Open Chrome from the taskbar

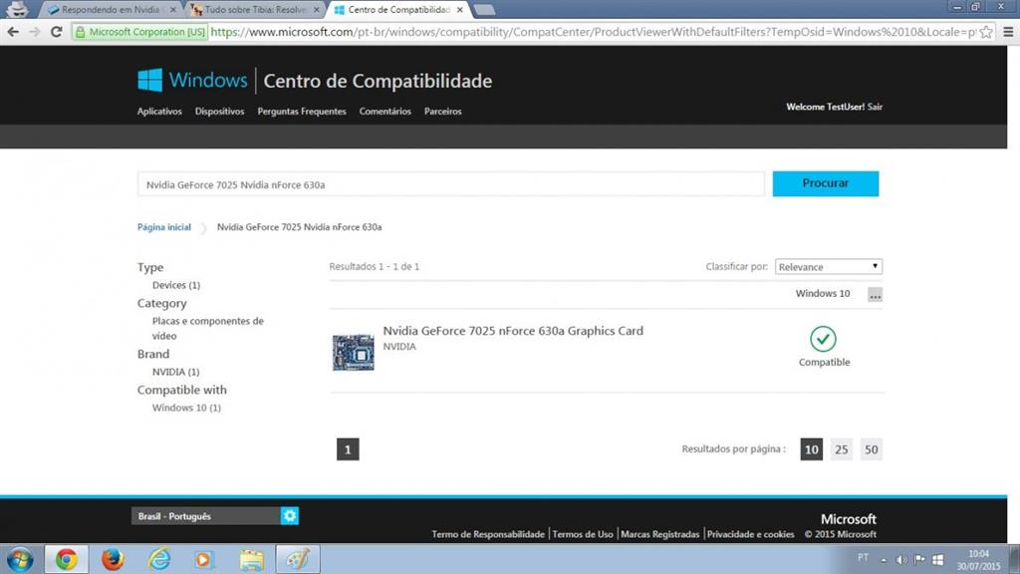pos(66,559)
